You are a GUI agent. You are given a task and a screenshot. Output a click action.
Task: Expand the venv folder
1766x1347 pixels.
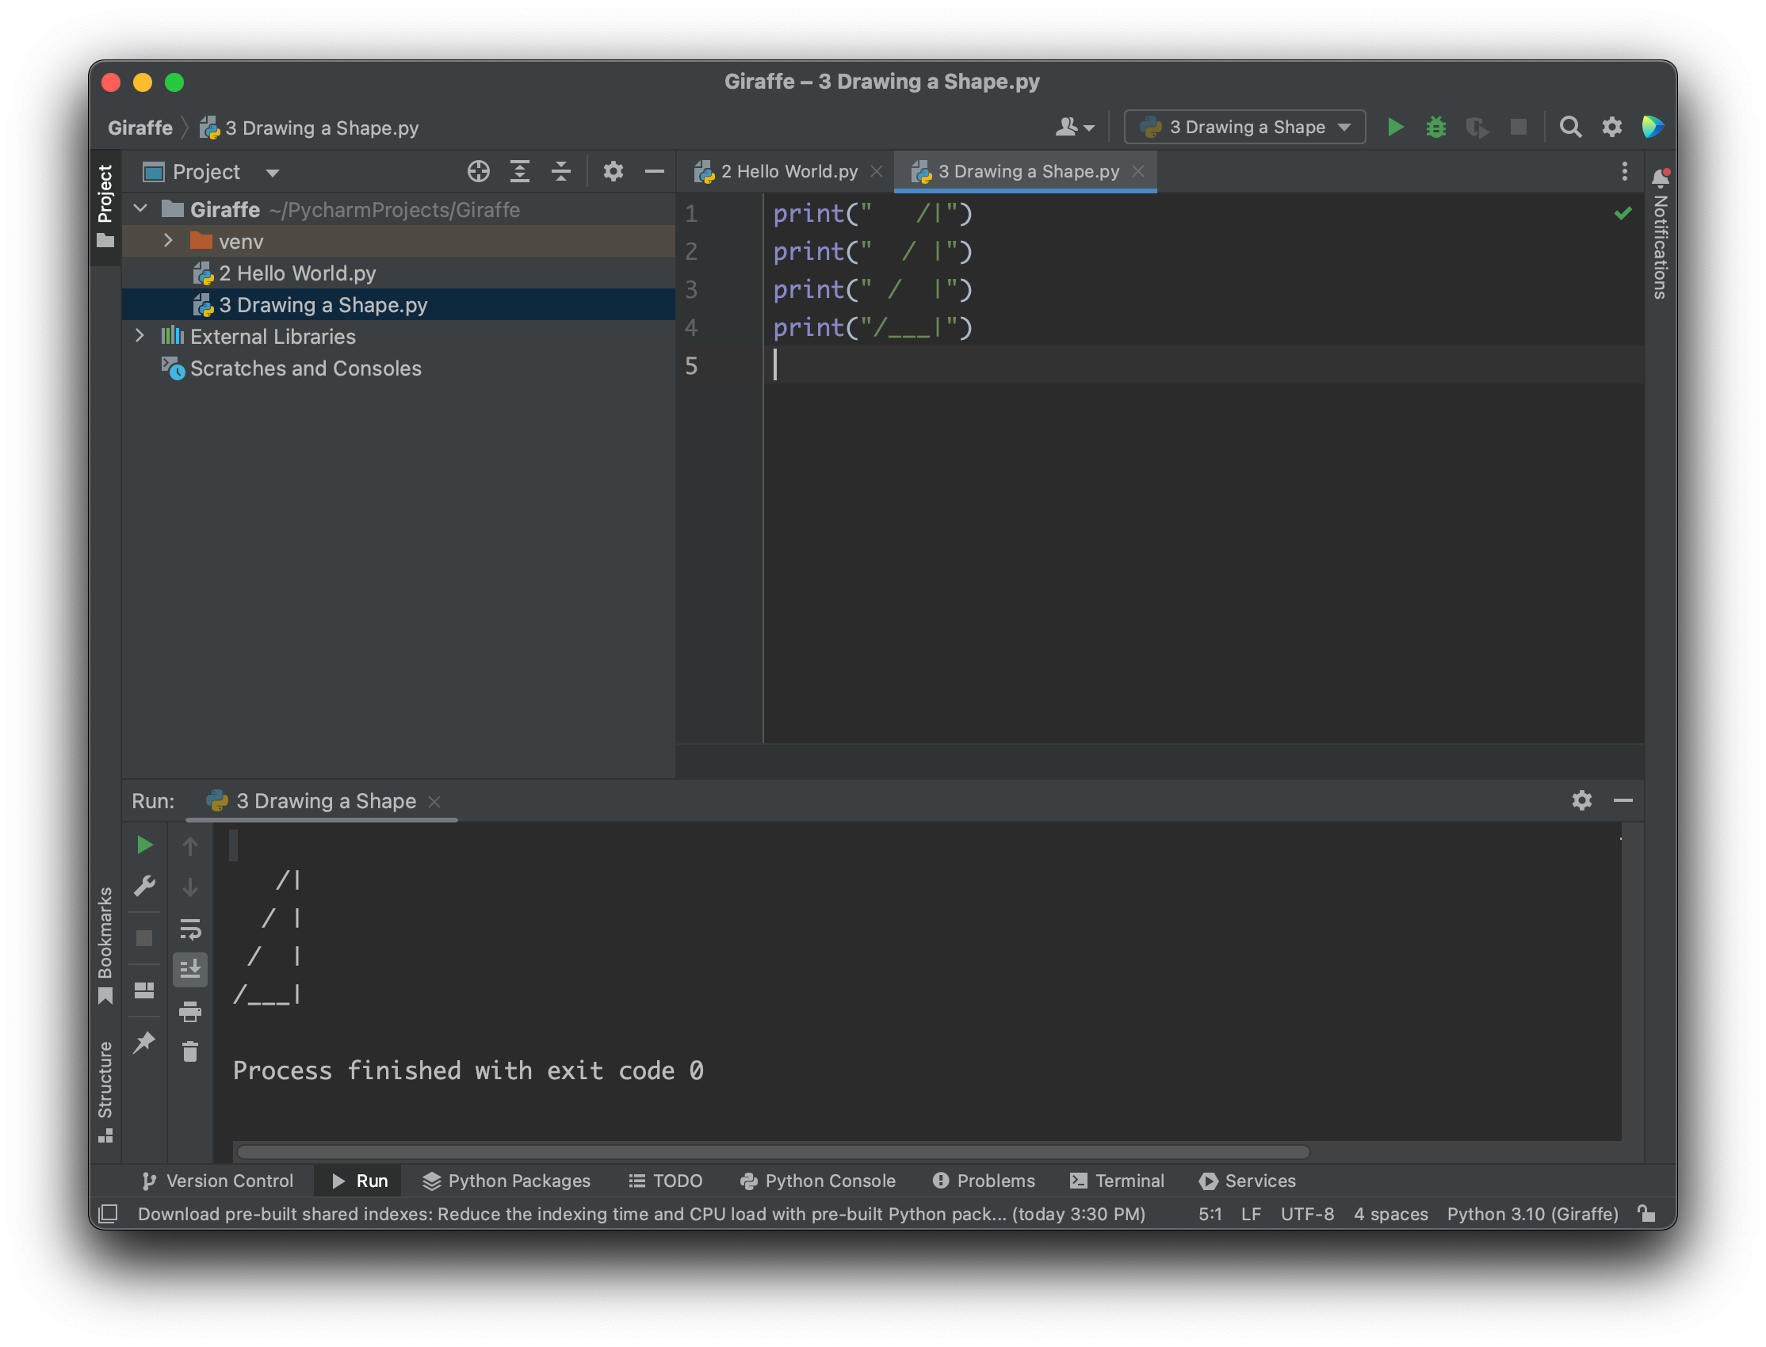point(167,241)
